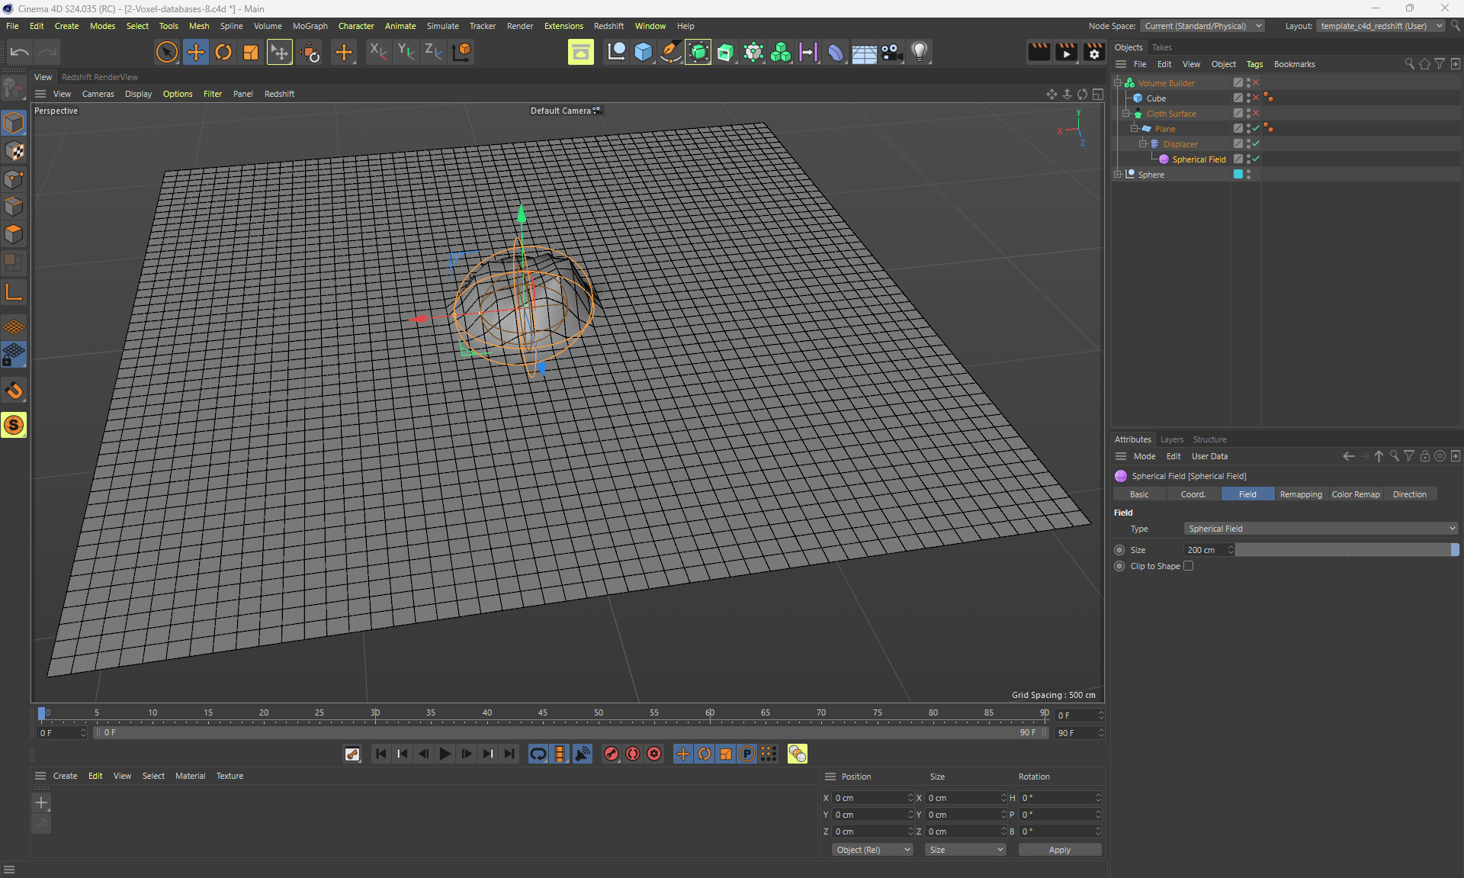
Task: Select the Scale tool icon
Action: pos(251,52)
